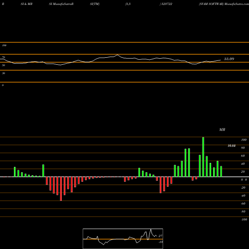Click the MR axis label -60
The width and height of the screenshot is (249, 249).
[243, 204]
